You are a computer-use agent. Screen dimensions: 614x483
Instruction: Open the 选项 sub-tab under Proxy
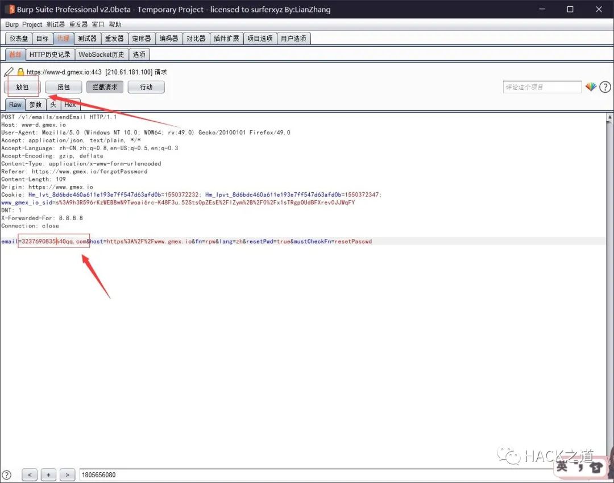[x=139, y=55]
